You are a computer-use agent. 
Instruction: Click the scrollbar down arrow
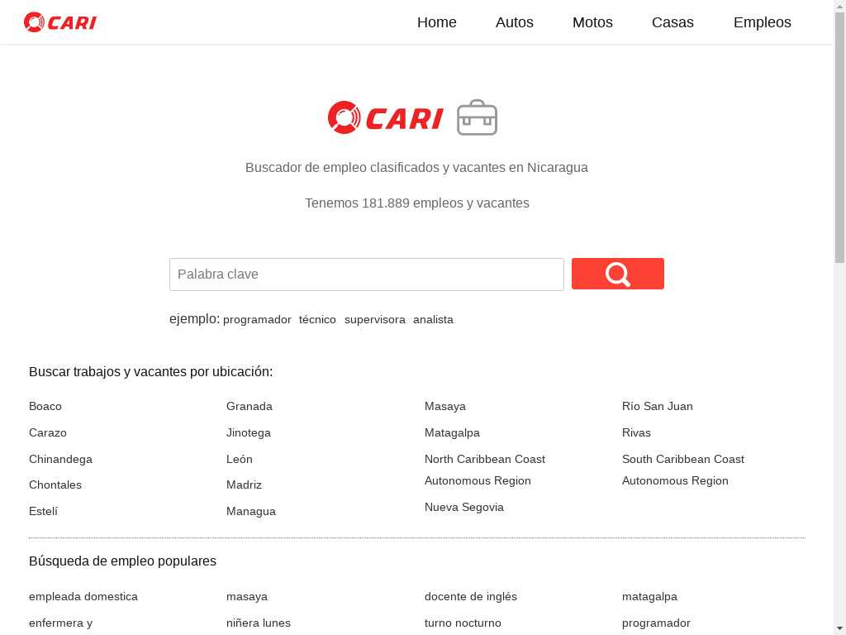840,629
